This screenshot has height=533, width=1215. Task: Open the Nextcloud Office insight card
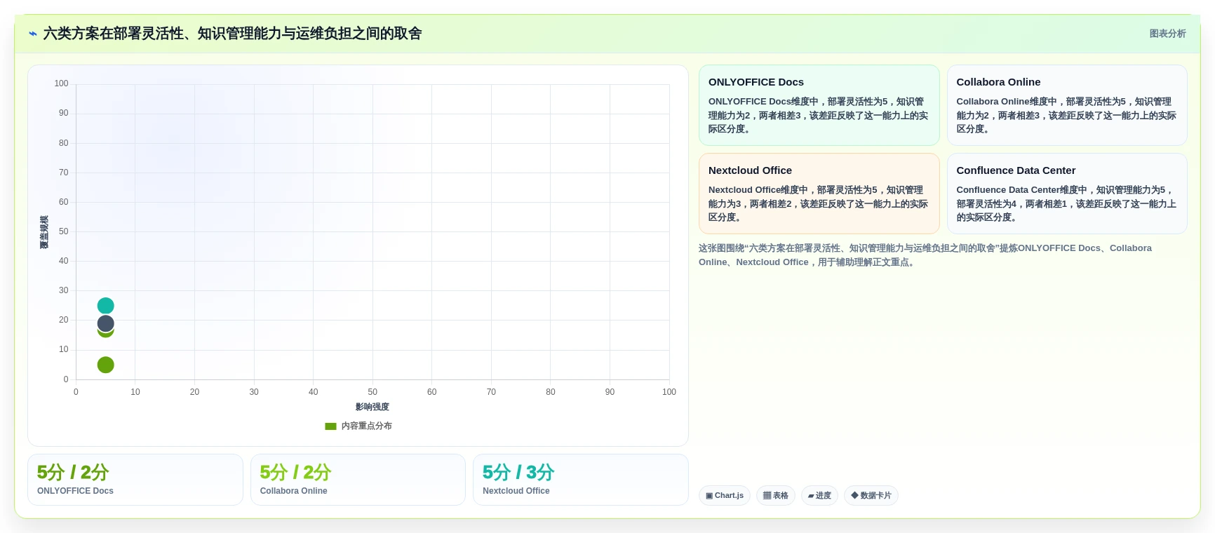coord(819,194)
